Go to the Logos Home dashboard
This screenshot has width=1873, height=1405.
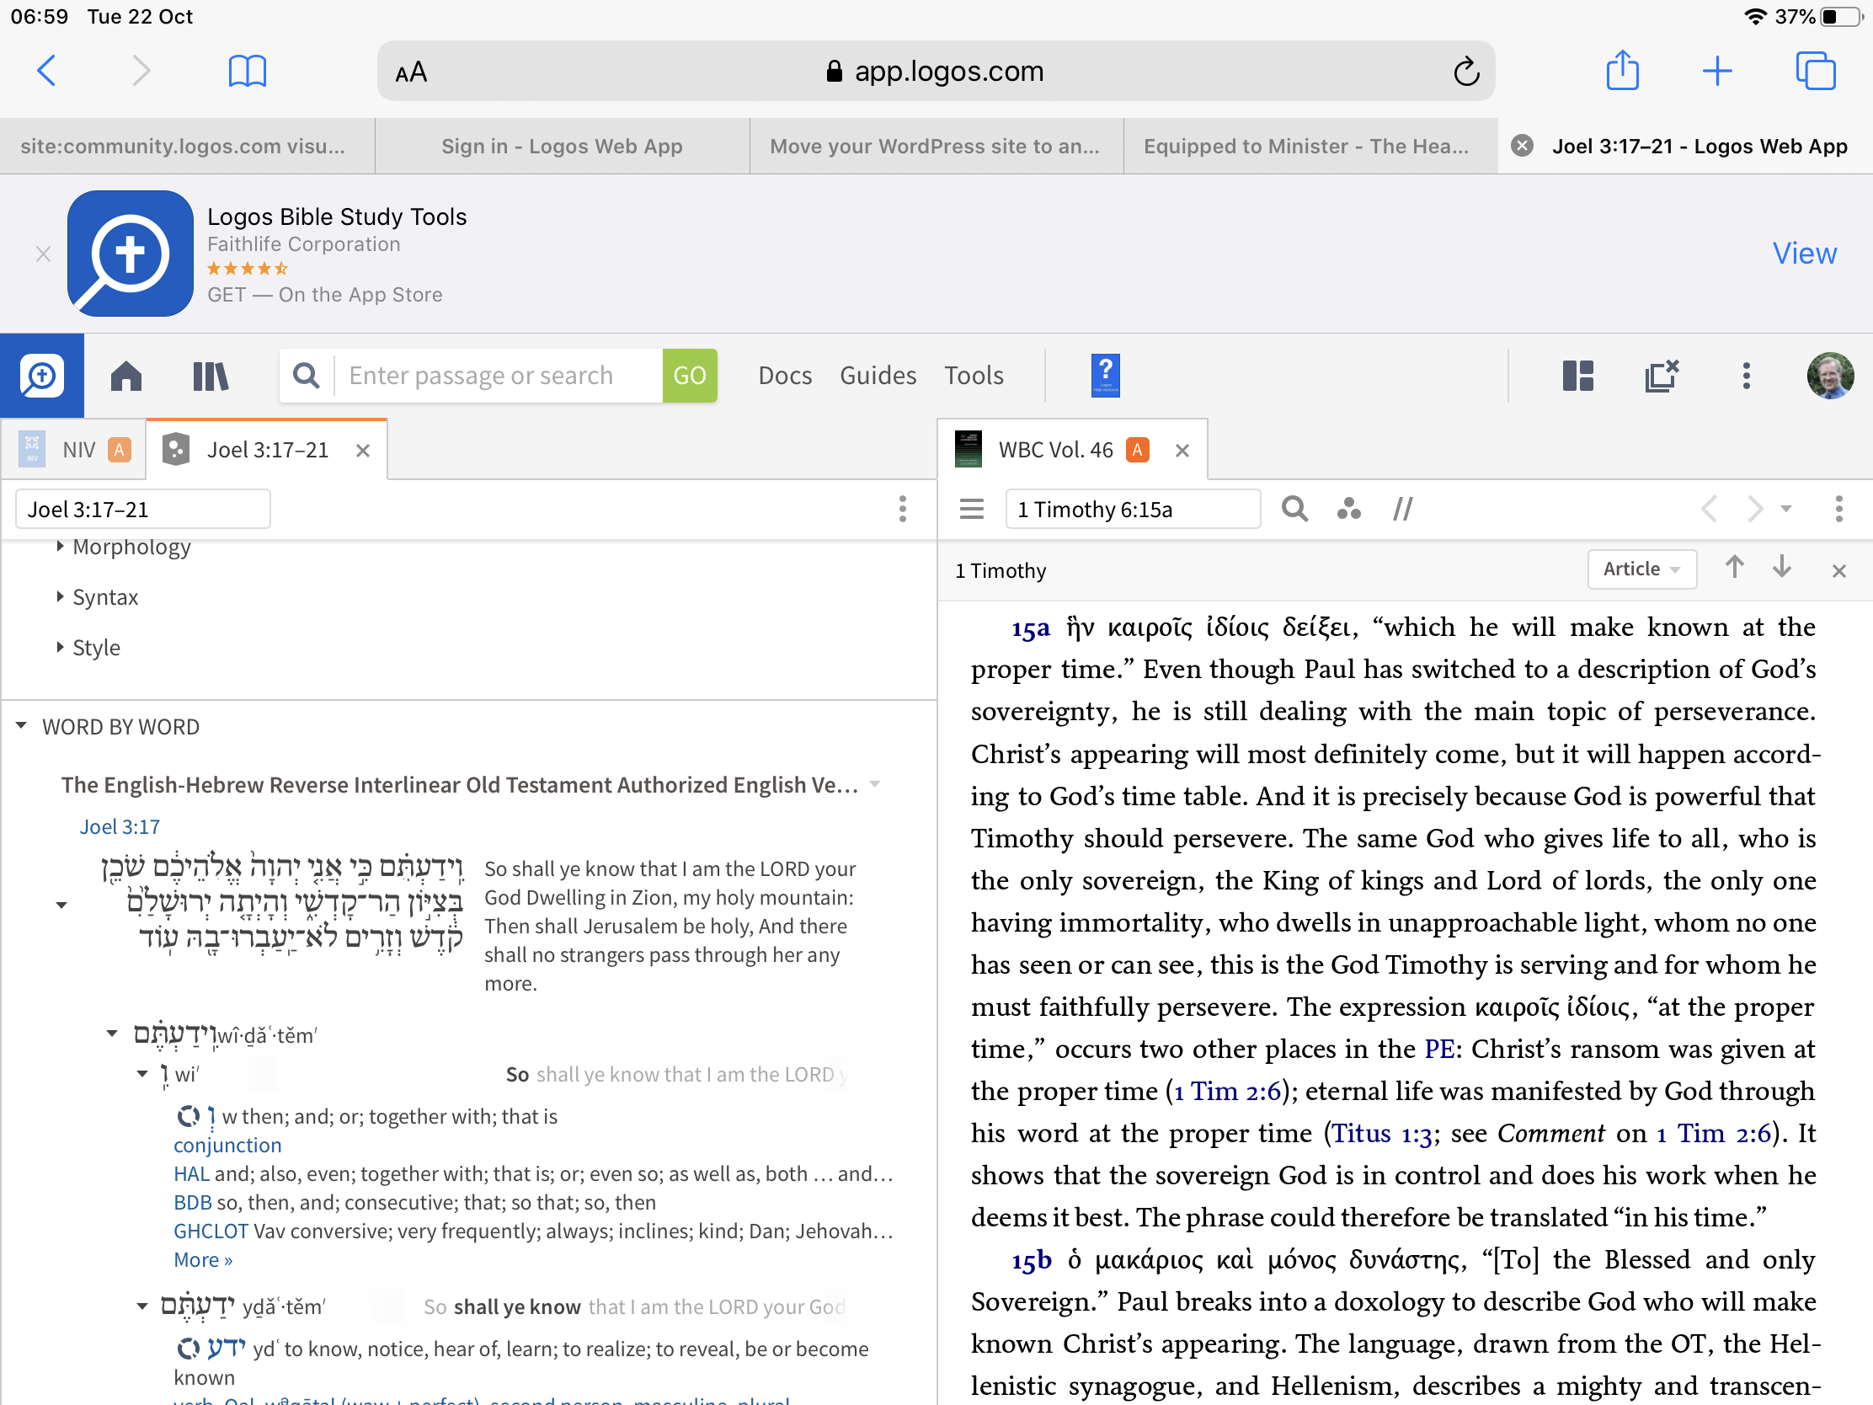(x=126, y=375)
